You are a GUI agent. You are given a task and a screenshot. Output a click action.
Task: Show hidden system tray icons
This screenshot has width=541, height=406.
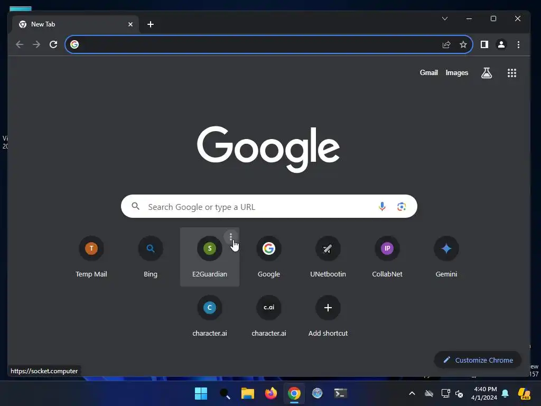tap(412, 393)
